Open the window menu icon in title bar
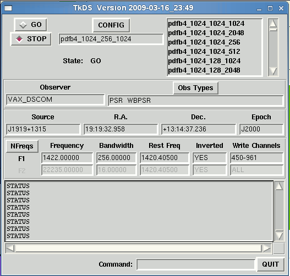Screen dimensions: 290x276 (x=8, y=8)
